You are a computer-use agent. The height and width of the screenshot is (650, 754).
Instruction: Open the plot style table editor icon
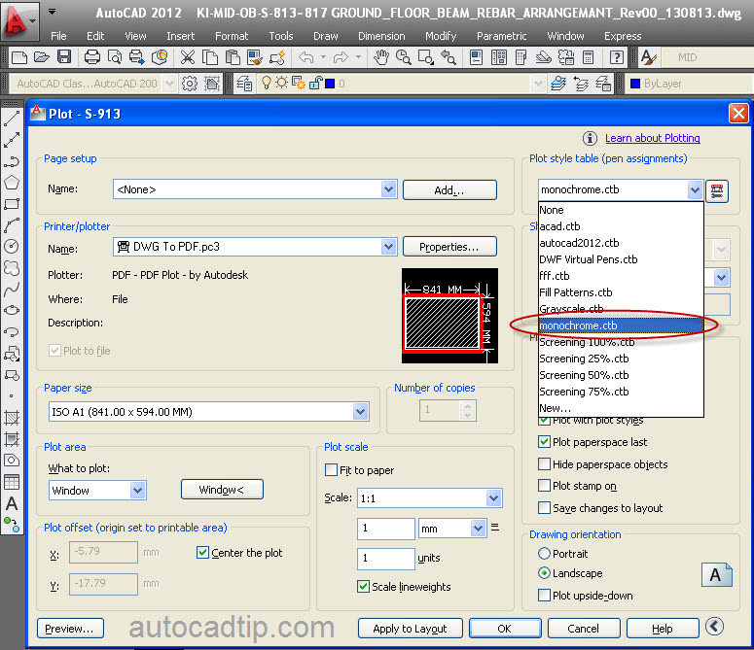point(717,190)
